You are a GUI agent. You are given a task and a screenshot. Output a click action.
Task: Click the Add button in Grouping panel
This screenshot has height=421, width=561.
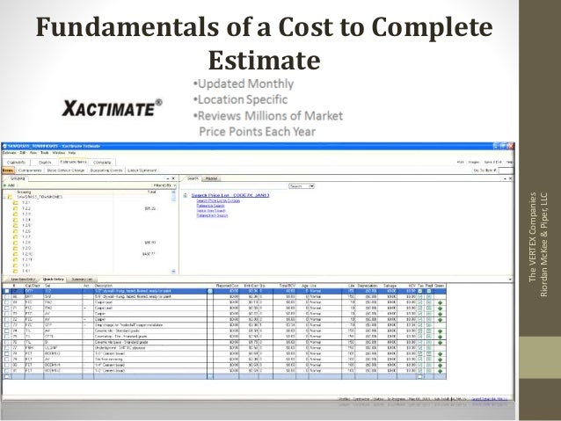click(x=10, y=185)
